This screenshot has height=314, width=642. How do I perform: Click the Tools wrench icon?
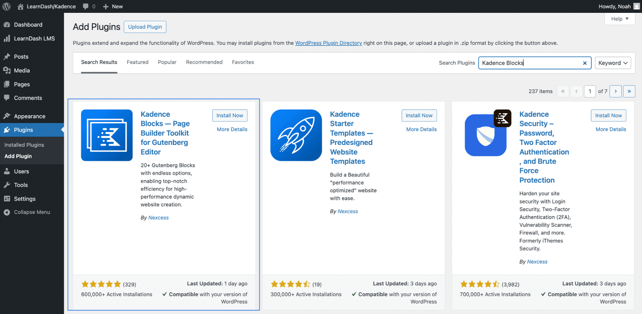[x=7, y=185]
